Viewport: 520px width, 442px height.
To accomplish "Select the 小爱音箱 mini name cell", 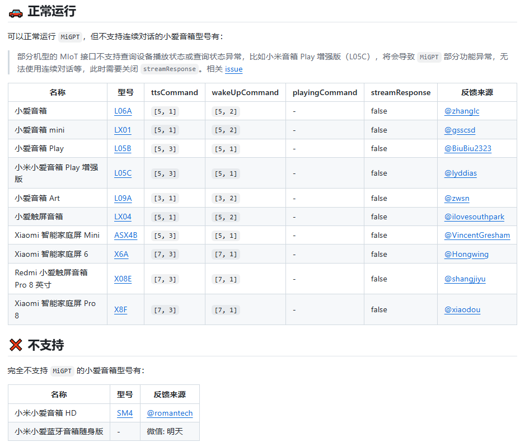I will pyautogui.click(x=57, y=130).
